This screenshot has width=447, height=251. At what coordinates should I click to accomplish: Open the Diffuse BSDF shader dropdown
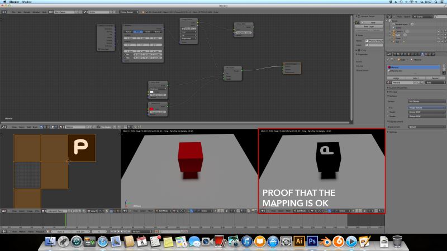pyautogui.click(x=427, y=116)
